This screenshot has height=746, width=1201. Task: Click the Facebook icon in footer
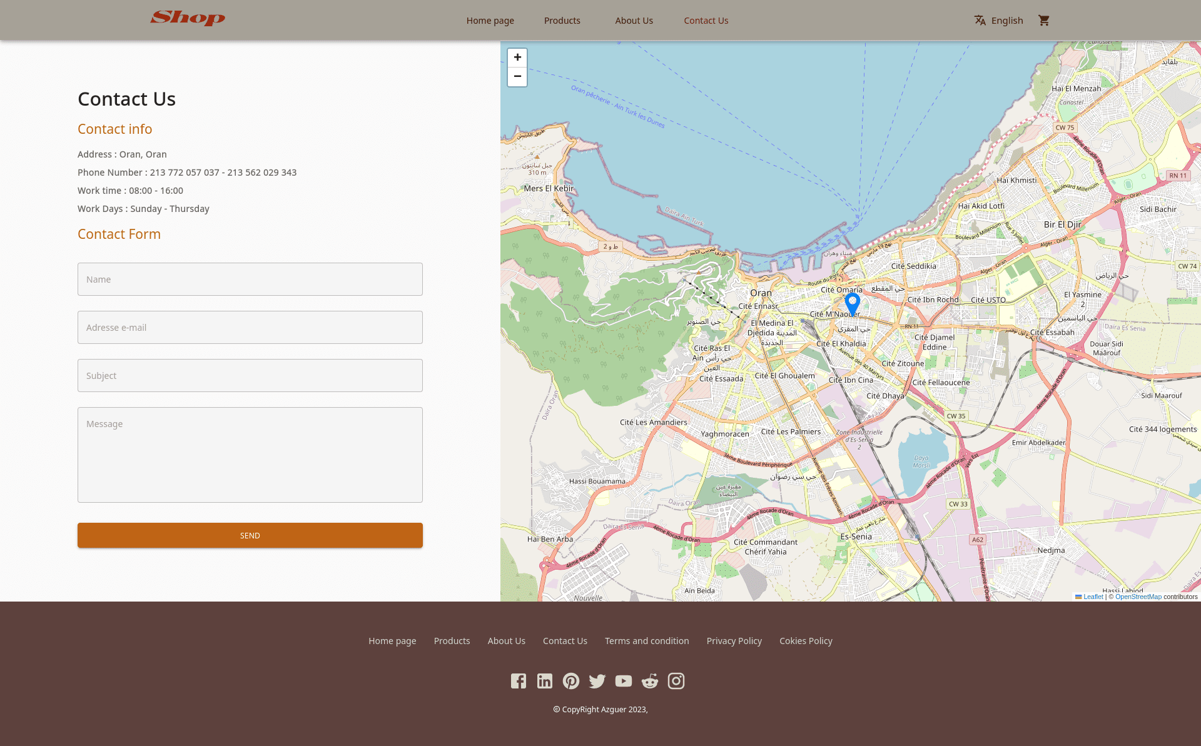(x=518, y=681)
